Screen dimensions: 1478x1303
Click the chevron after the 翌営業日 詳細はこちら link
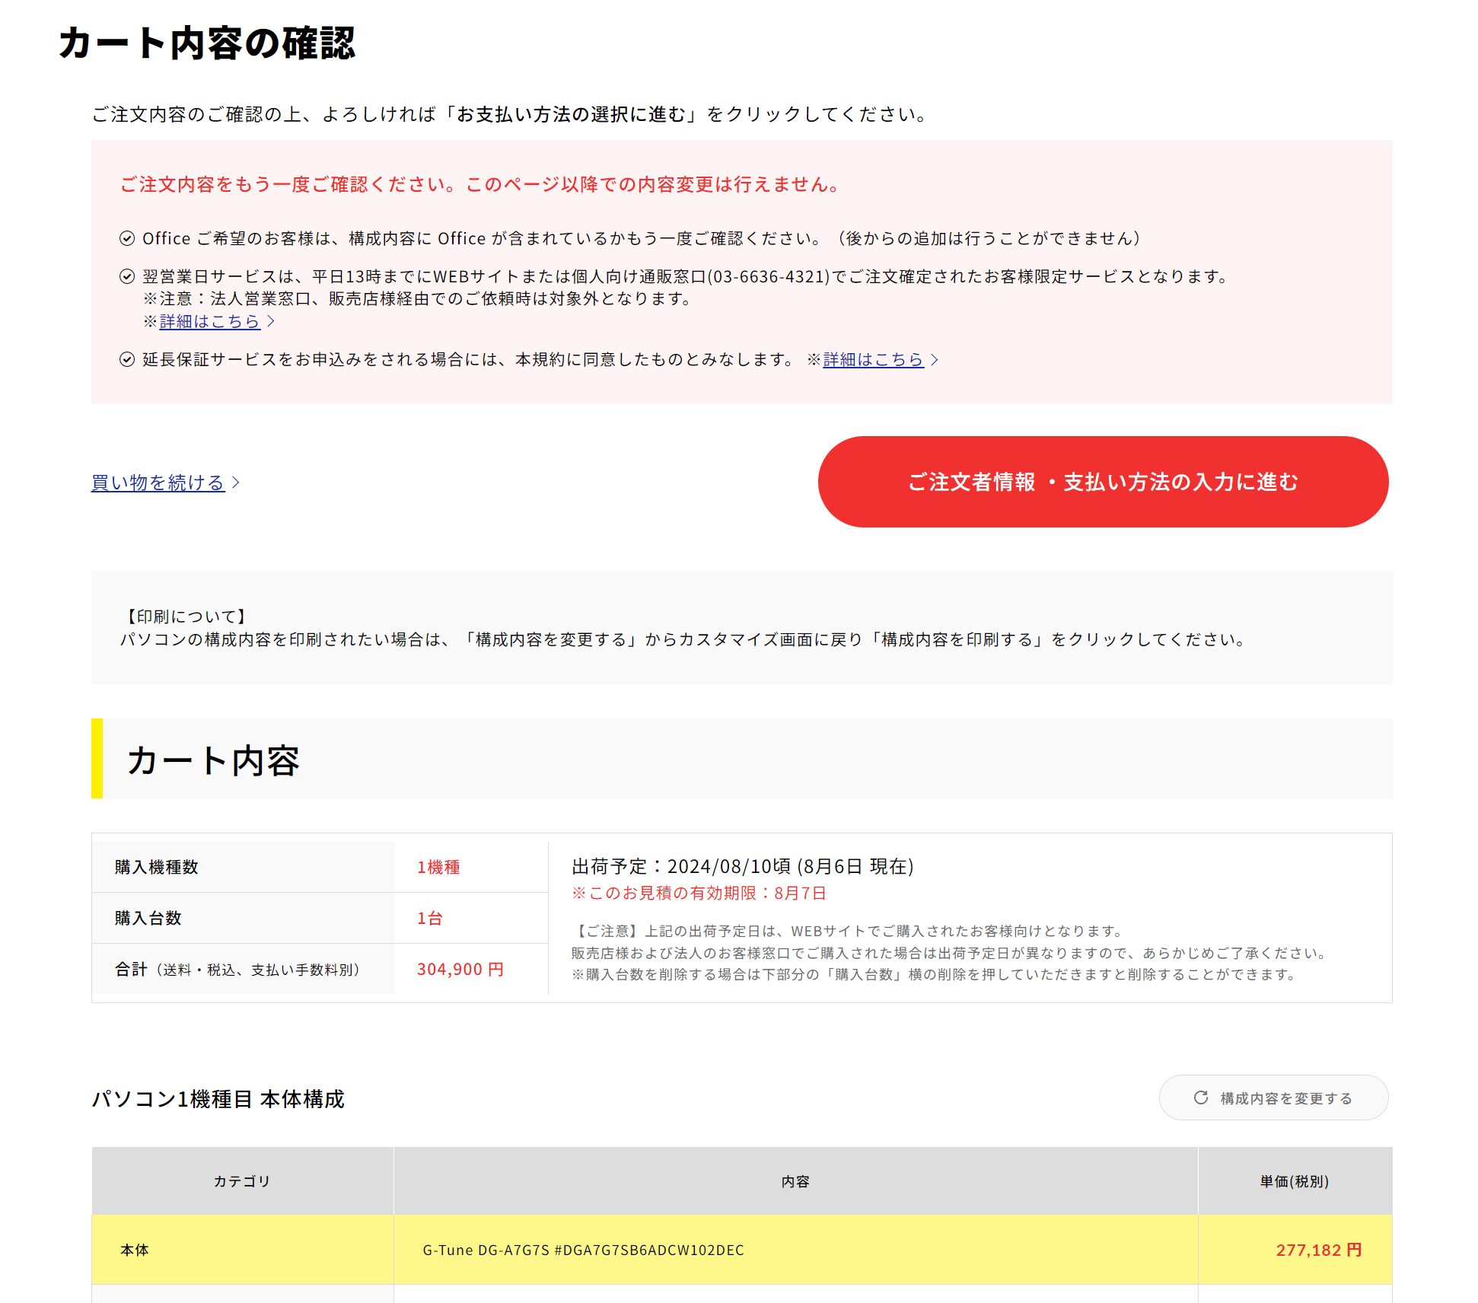pos(271,321)
